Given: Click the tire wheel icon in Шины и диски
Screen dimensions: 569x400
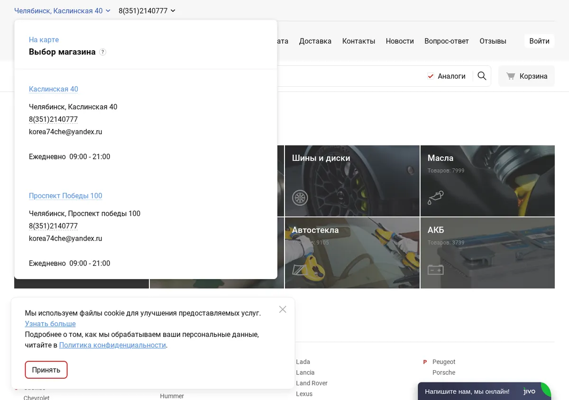Looking at the screenshot, I should click(x=300, y=197).
